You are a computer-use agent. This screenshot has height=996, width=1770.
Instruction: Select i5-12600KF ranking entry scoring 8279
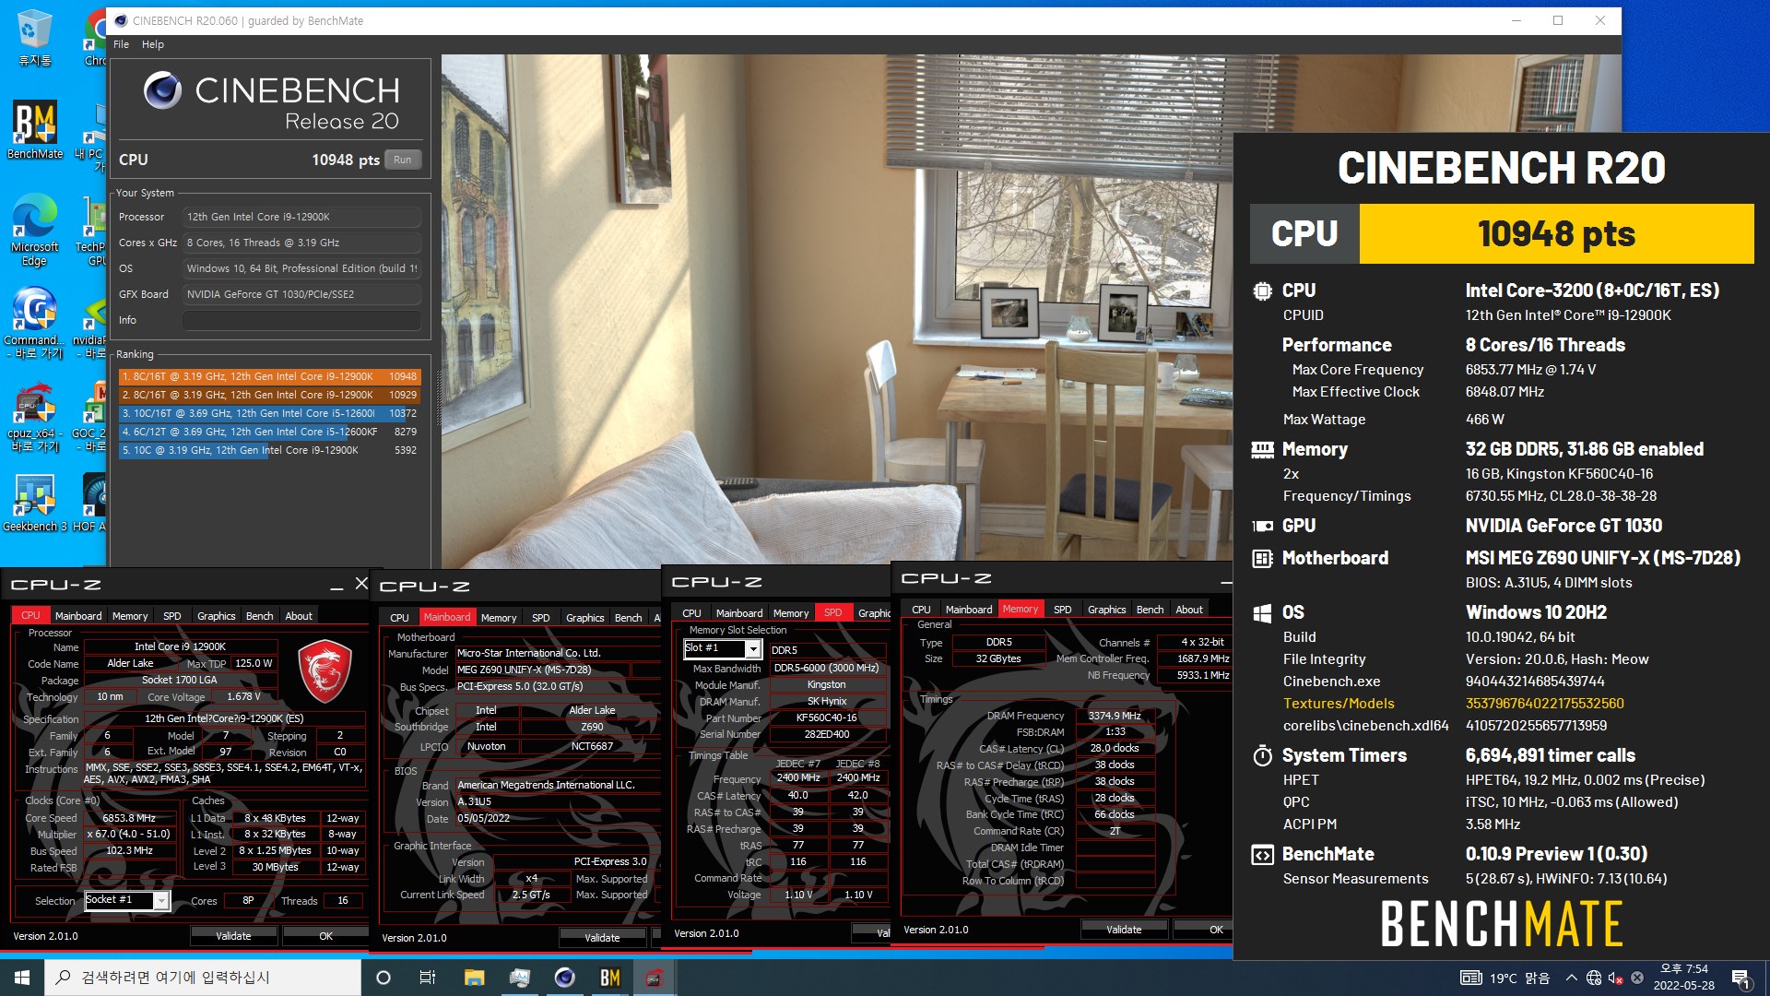tap(269, 432)
